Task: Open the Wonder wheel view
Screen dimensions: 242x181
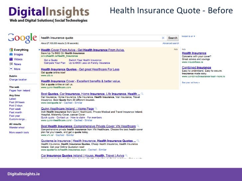Action: pyautogui.click(x=17, y=127)
